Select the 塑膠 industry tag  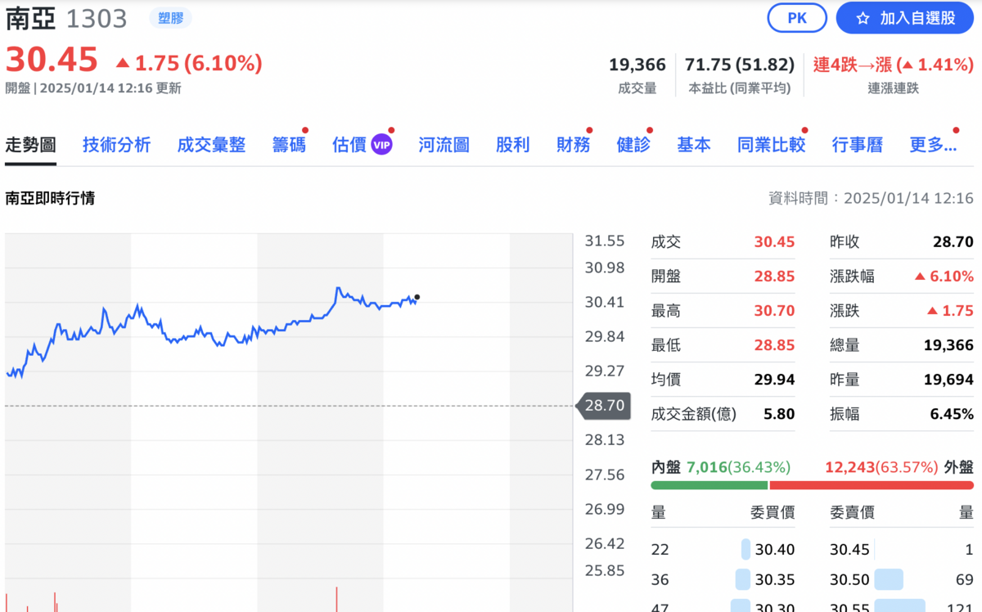(171, 18)
